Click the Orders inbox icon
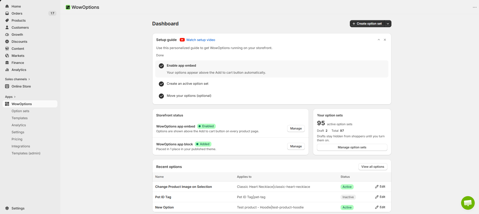The width and height of the screenshot is (479, 214). pos(7,13)
